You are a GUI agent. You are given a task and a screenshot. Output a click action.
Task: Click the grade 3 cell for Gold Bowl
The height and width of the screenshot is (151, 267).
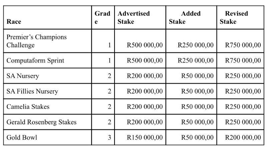(109, 137)
